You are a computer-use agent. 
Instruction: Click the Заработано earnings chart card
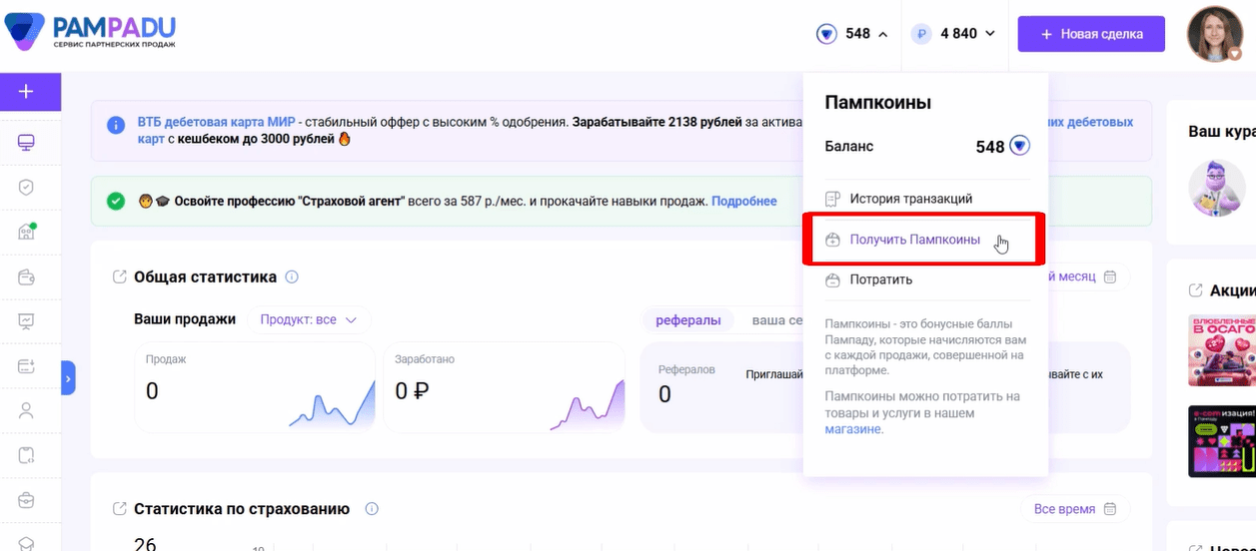point(504,387)
